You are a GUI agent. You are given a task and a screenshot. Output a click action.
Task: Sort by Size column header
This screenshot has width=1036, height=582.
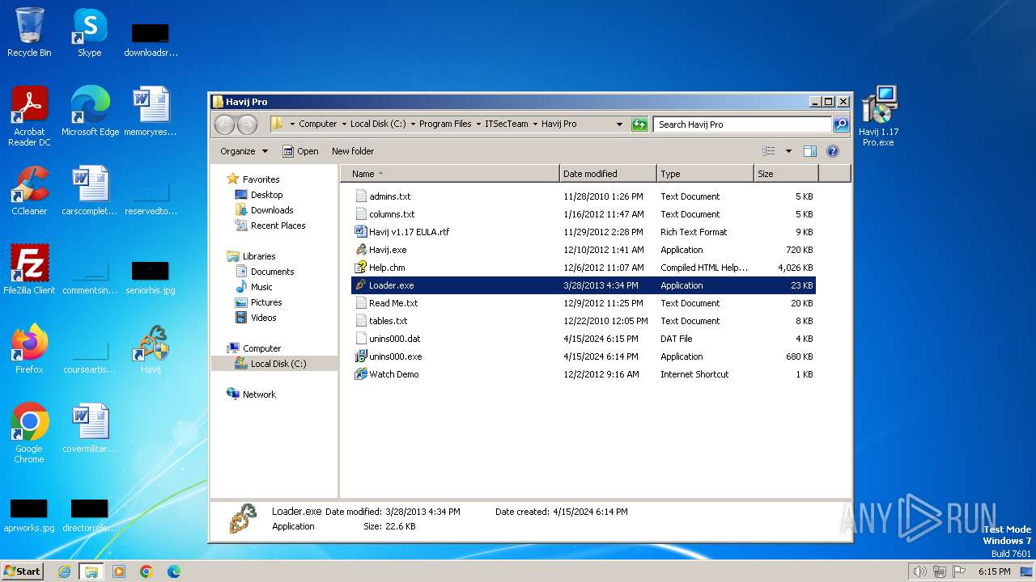click(786, 174)
